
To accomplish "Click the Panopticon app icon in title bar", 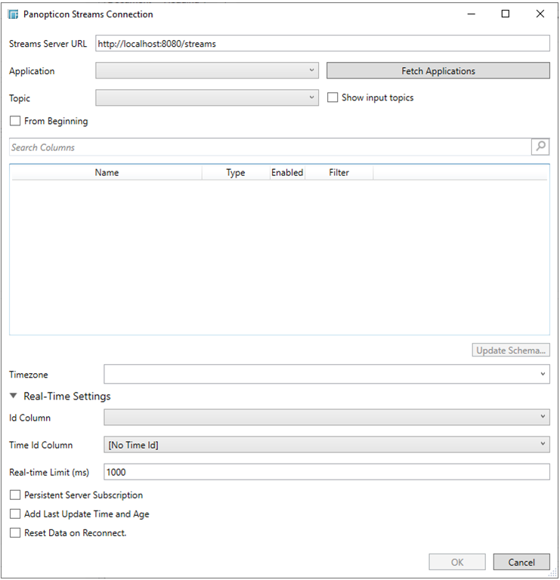I will coord(14,14).
